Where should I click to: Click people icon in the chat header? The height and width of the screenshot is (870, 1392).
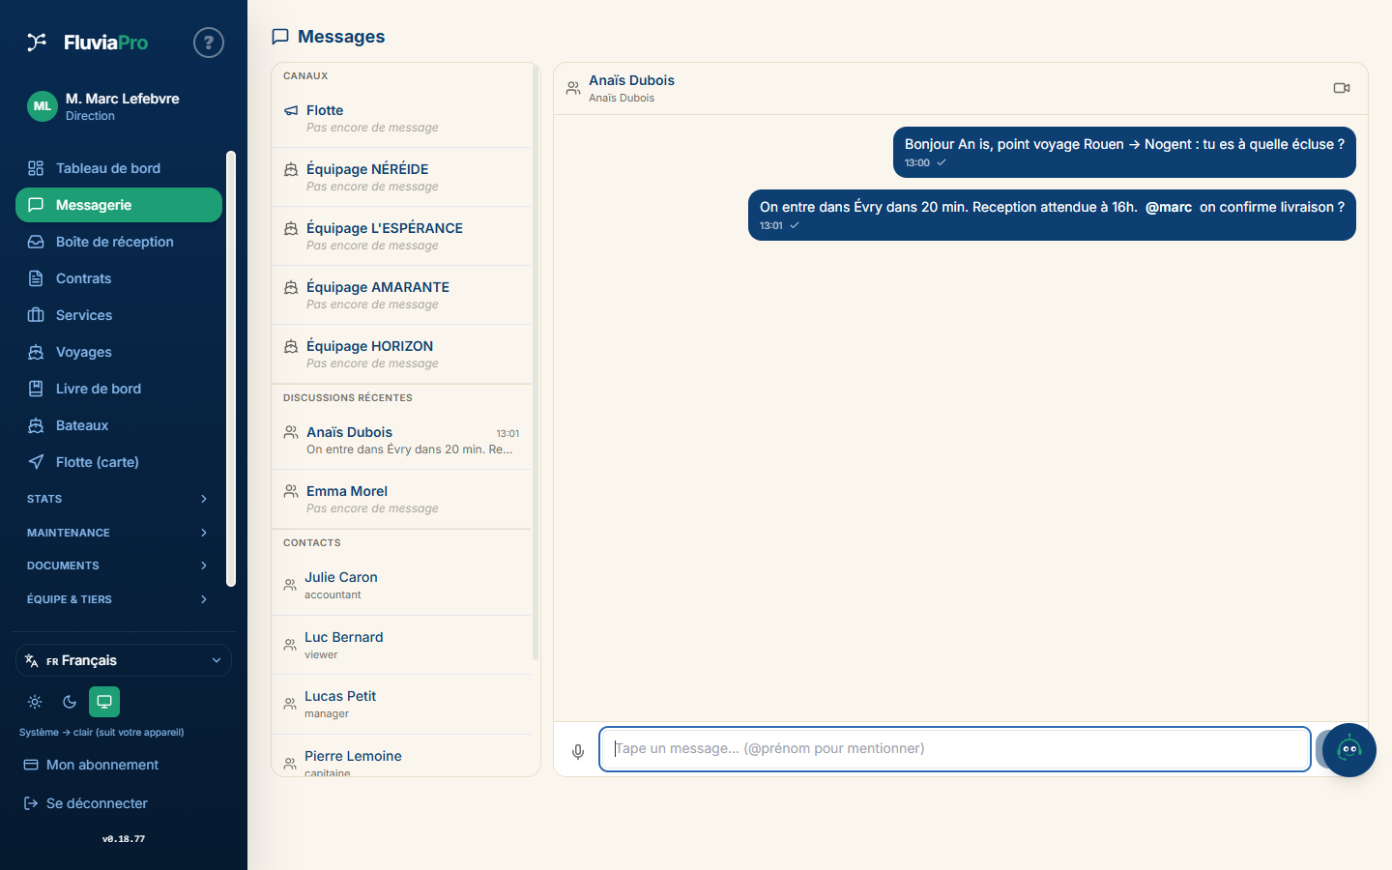(573, 88)
